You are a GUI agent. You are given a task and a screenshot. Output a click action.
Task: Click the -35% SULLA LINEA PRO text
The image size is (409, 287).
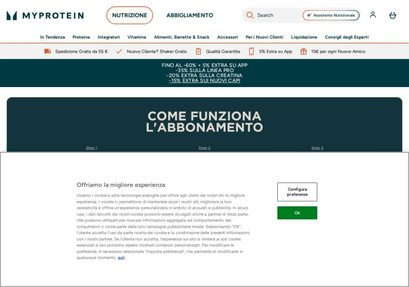pos(204,70)
